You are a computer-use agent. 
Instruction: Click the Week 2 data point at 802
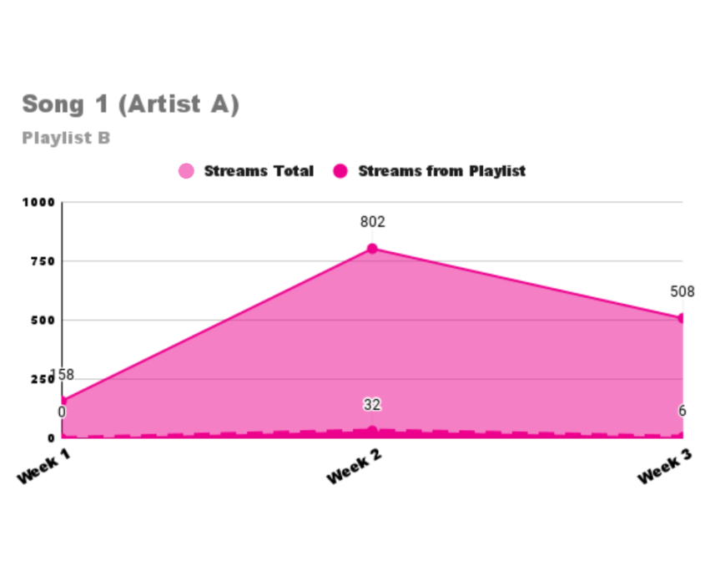(372, 249)
